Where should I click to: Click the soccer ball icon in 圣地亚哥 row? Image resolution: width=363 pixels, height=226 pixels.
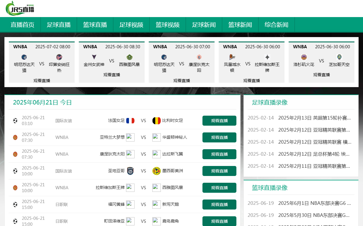coord(15,171)
